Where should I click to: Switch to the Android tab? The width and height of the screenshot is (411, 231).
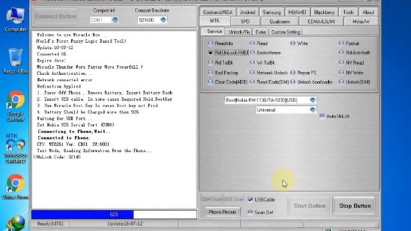[x=247, y=12]
